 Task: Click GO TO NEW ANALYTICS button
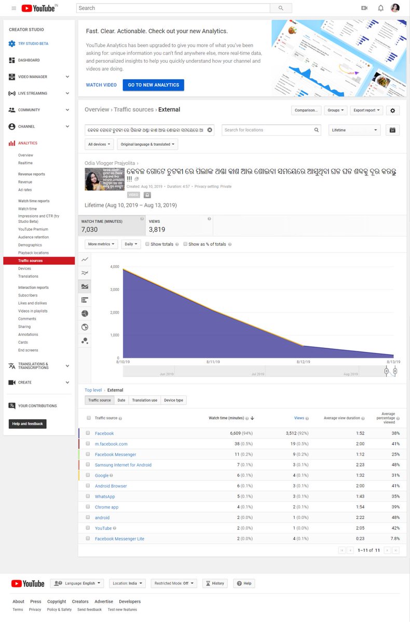coord(154,85)
